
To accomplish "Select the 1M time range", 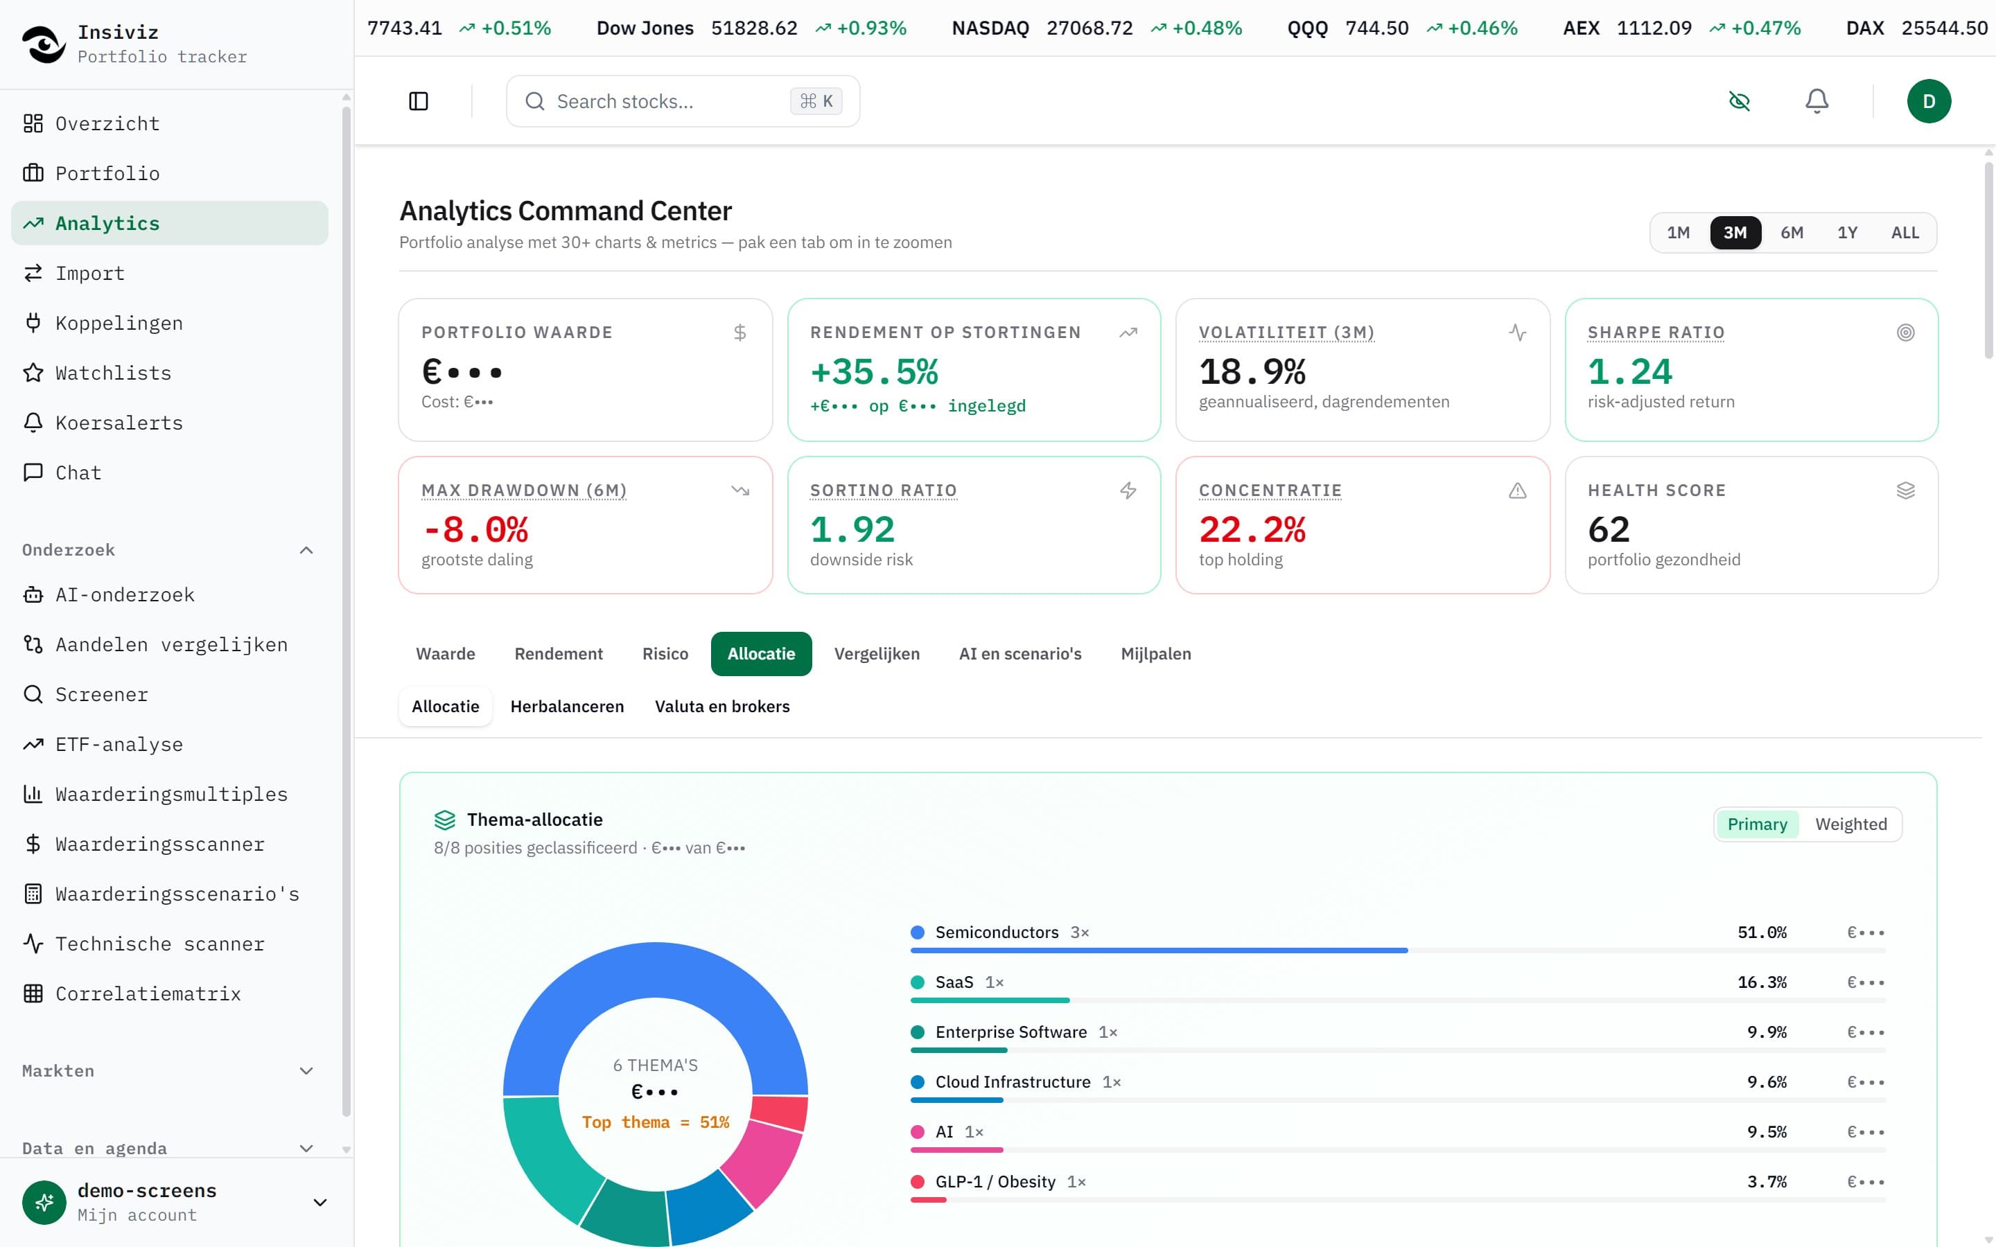I will [1678, 233].
